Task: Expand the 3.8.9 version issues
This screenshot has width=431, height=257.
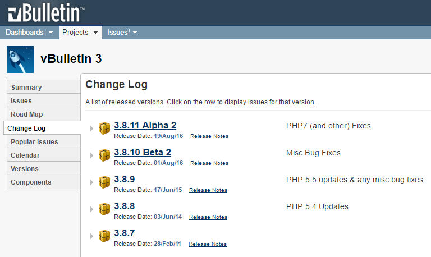Action: pyautogui.click(x=91, y=182)
